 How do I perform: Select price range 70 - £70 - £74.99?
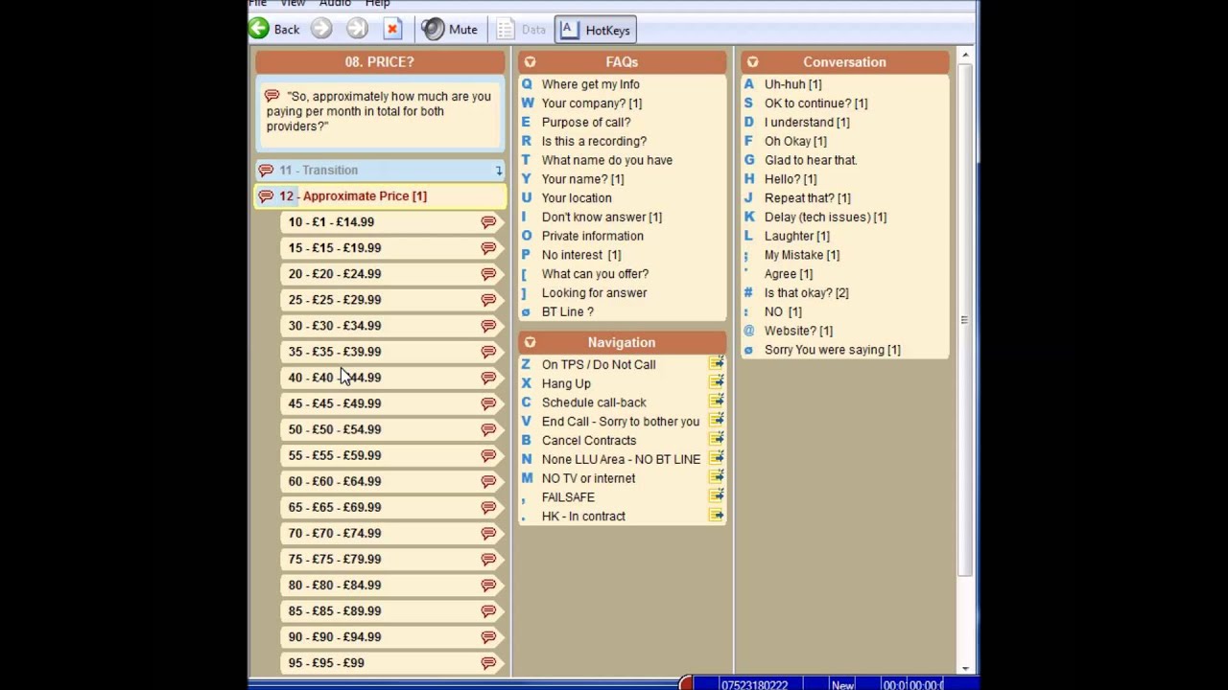coord(392,533)
